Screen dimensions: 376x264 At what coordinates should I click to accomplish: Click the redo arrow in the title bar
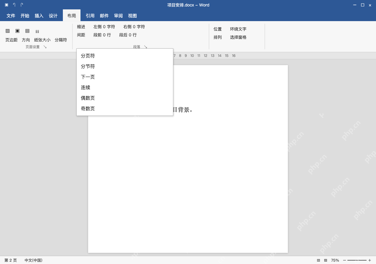(22, 5)
